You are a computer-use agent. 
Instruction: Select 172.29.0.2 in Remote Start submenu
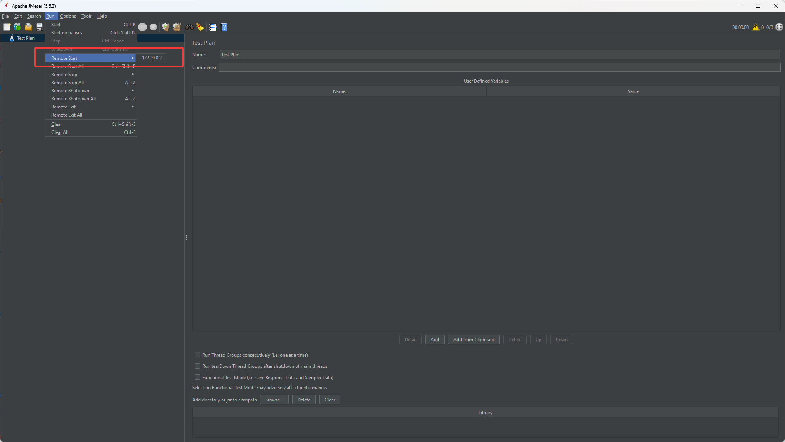(152, 58)
